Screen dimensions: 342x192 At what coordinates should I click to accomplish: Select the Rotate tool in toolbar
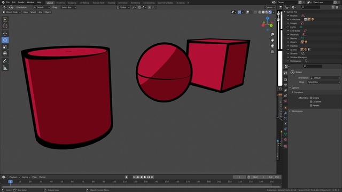click(x=5, y=40)
